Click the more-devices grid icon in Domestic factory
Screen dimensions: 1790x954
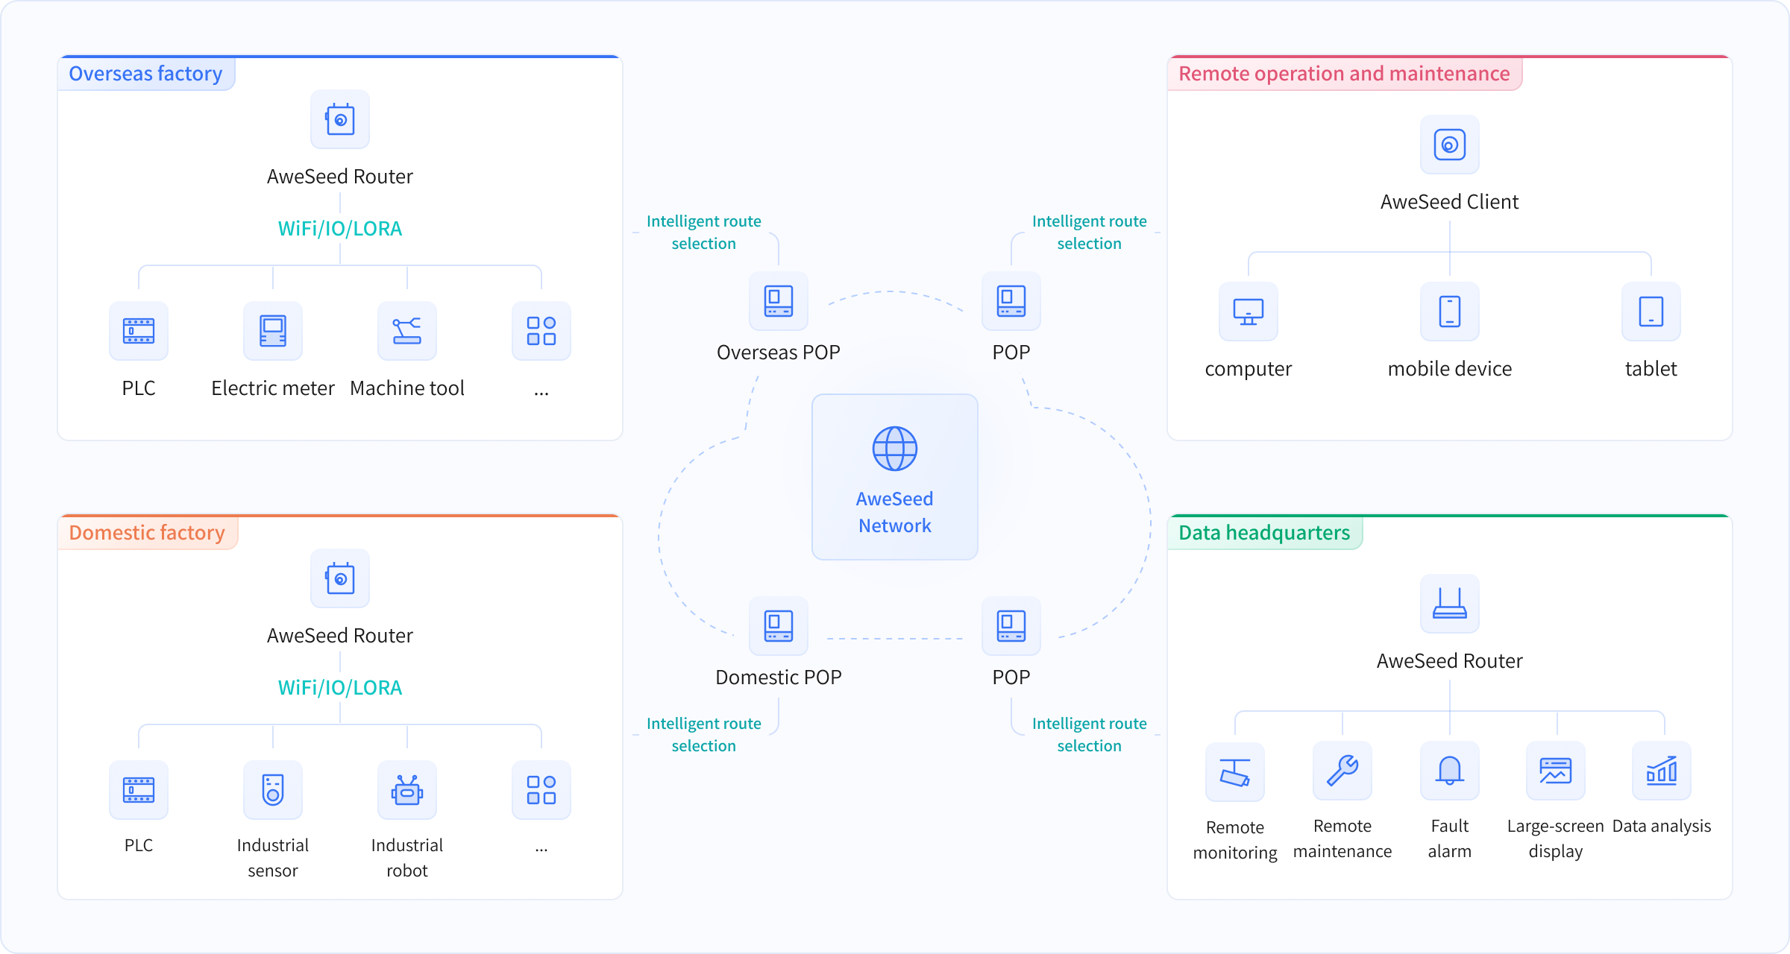[x=541, y=790]
